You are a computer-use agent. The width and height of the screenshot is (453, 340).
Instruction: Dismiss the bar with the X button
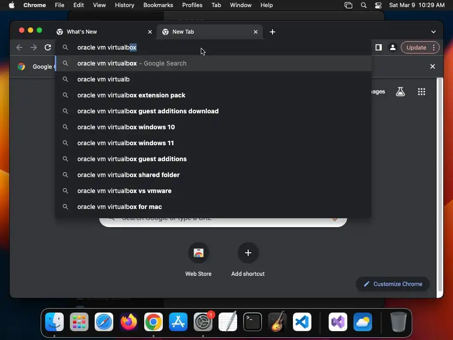click(433, 66)
